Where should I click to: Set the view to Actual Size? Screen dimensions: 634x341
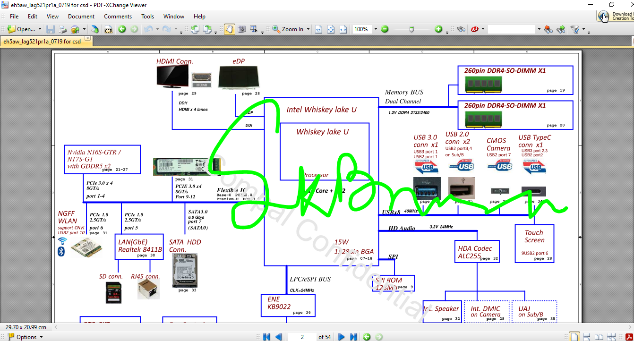(319, 29)
